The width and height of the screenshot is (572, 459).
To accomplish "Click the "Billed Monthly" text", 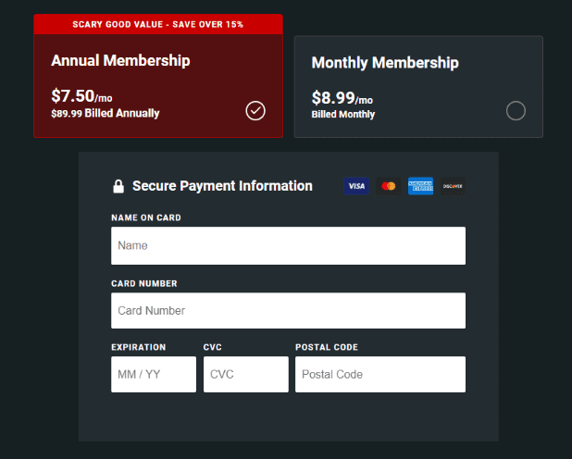I will click(342, 114).
